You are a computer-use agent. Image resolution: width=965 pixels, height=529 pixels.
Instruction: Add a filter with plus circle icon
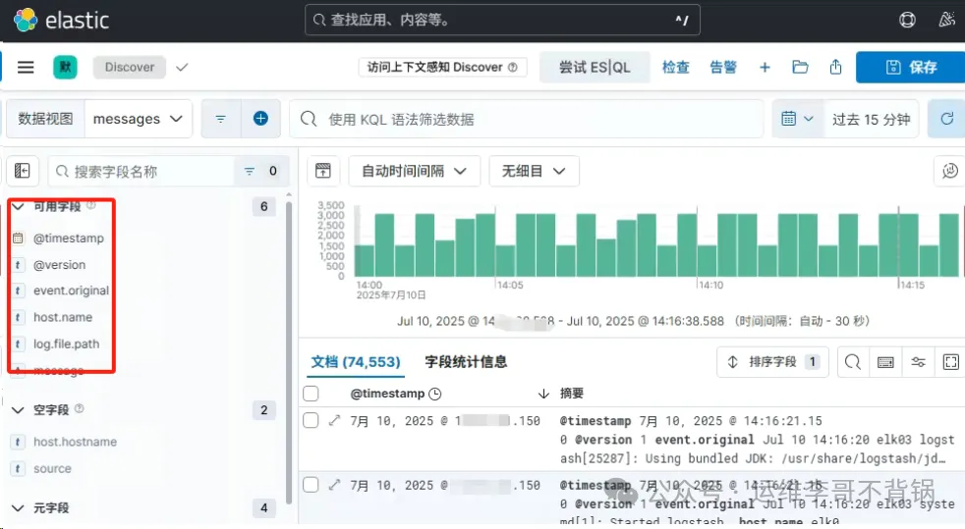(x=260, y=119)
